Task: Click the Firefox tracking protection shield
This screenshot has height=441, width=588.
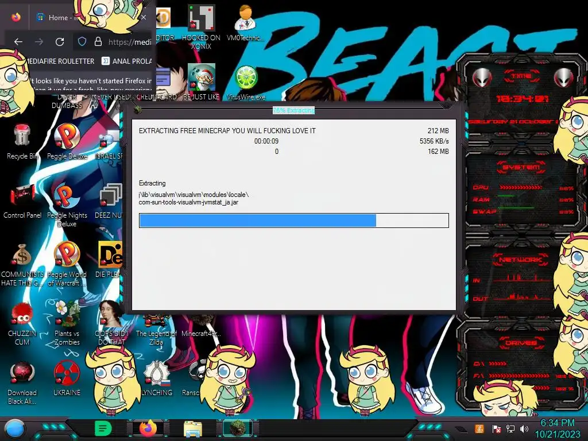Action: click(x=82, y=41)
